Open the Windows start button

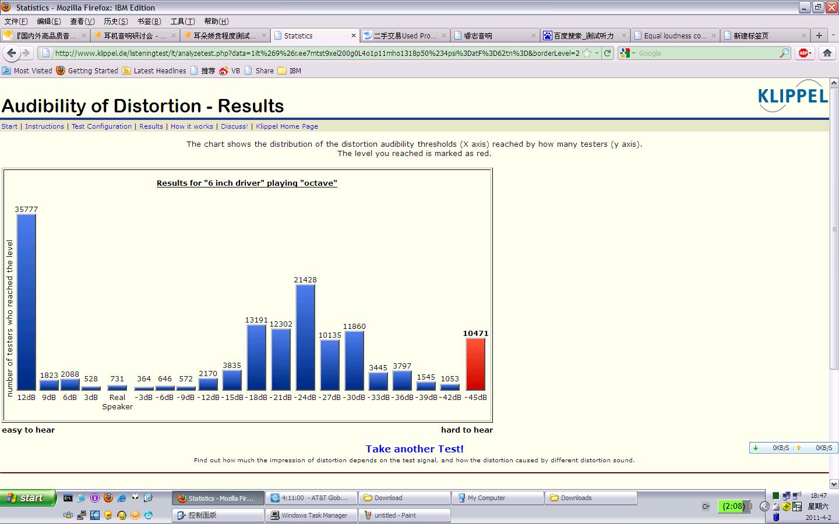point(29,498)
